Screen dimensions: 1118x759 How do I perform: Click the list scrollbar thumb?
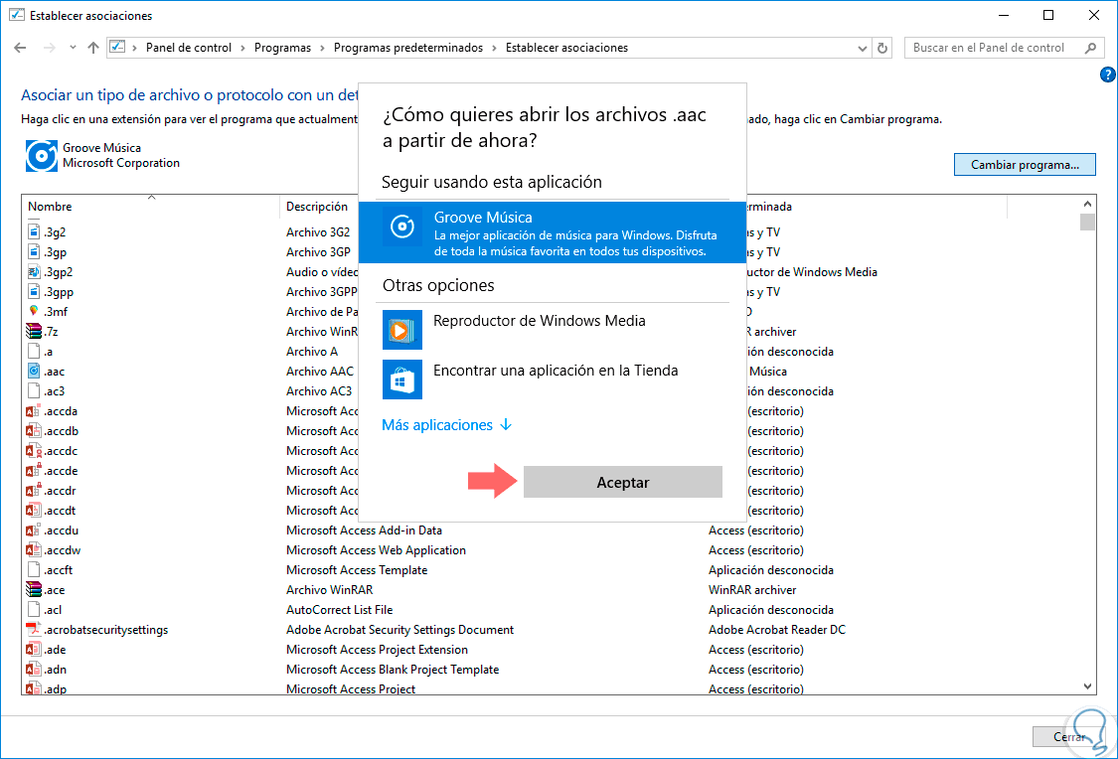[x=1087, y=222]
